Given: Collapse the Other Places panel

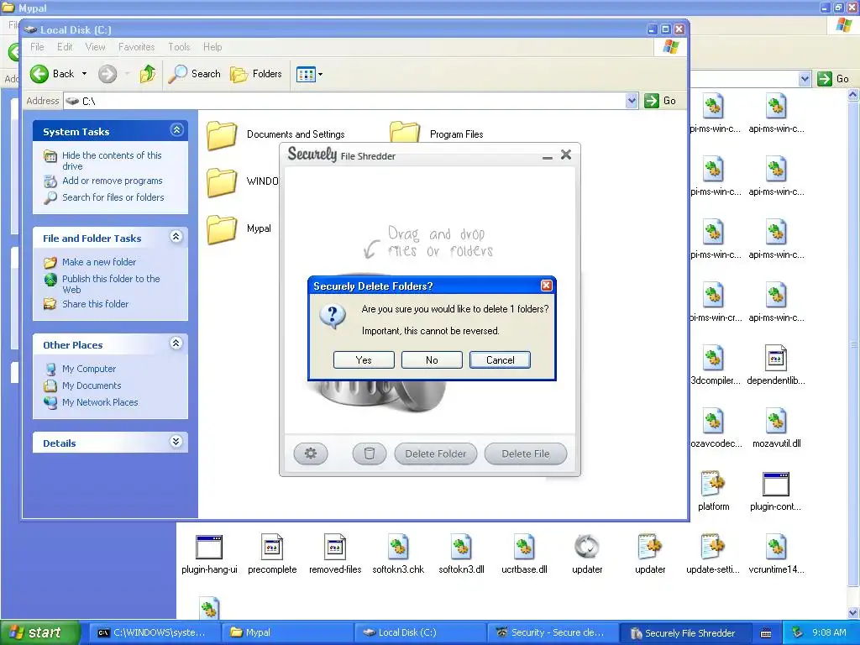Looking at the screenshot, I should coord(176,343).
